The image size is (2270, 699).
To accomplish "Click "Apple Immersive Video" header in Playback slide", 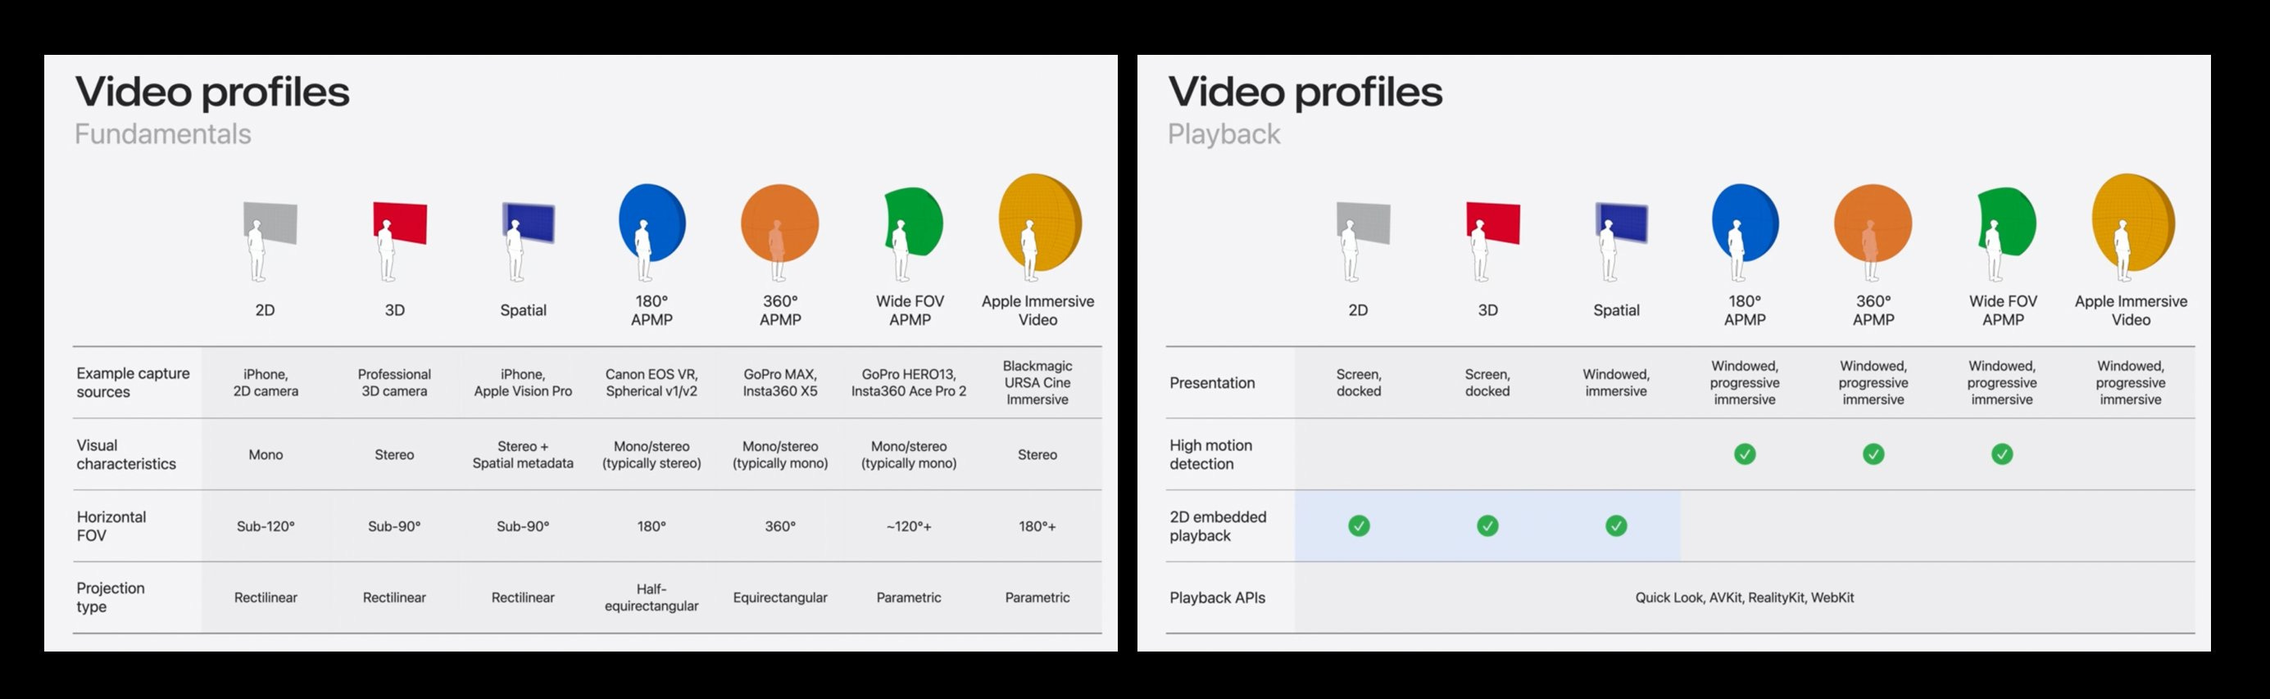I will 2131,310.
